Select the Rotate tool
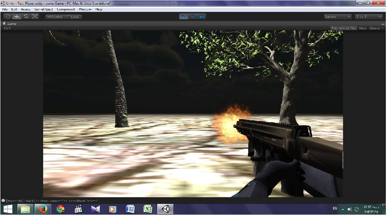This screenshot has width=387, height=215. point(26,17)
